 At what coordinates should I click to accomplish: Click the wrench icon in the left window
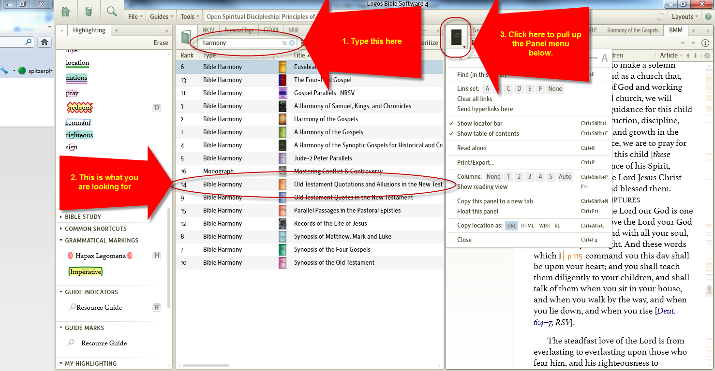pos(4,71)
